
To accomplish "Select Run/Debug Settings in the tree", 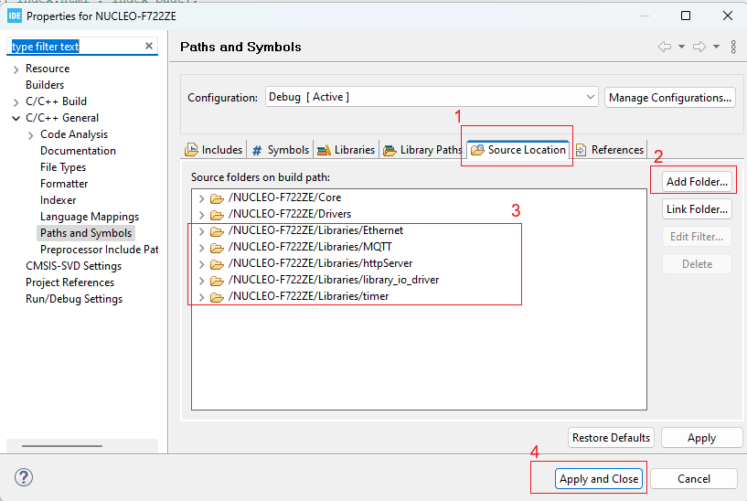I will coord(74,299).
